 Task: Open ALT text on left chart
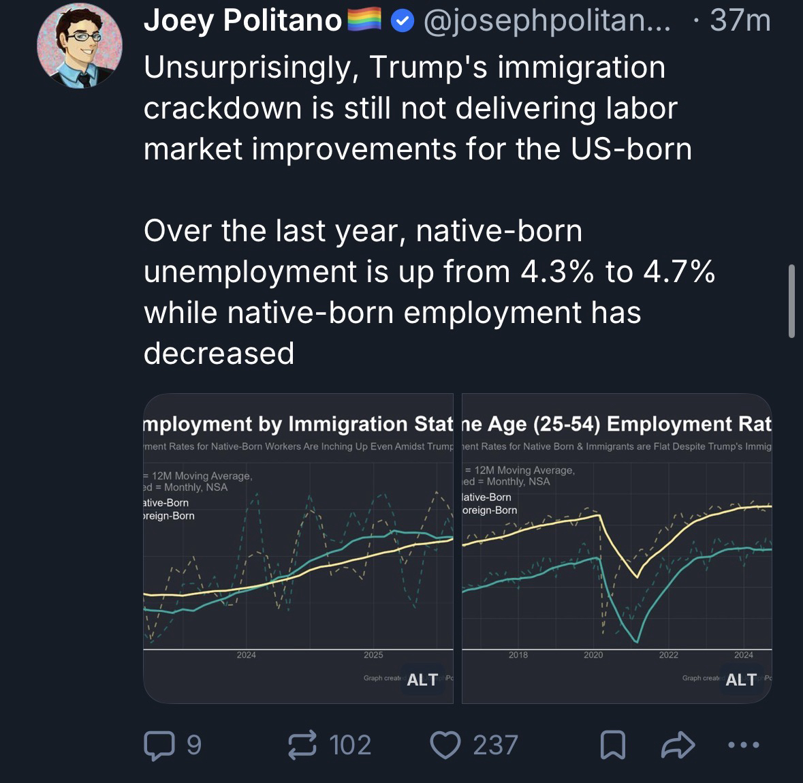(422, 679)
